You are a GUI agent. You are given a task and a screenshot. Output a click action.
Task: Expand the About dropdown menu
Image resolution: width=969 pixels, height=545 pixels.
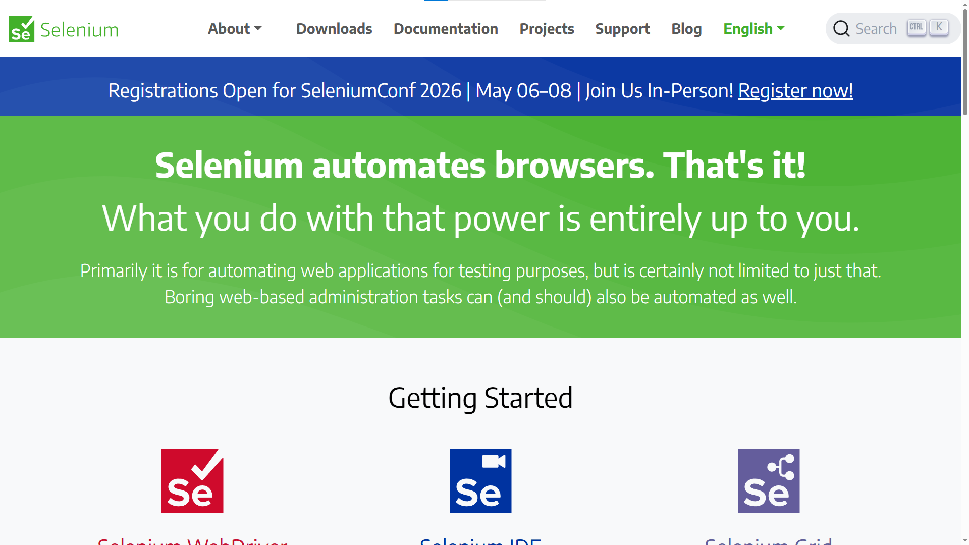tap(235, 29)
